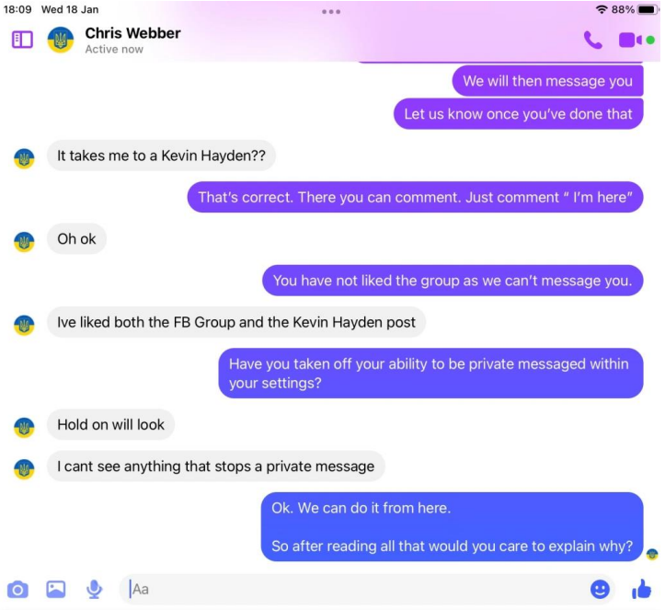Tap the "It takes me to a Kevin Hayden??" message
665x610 pixels.
[161, 155]
